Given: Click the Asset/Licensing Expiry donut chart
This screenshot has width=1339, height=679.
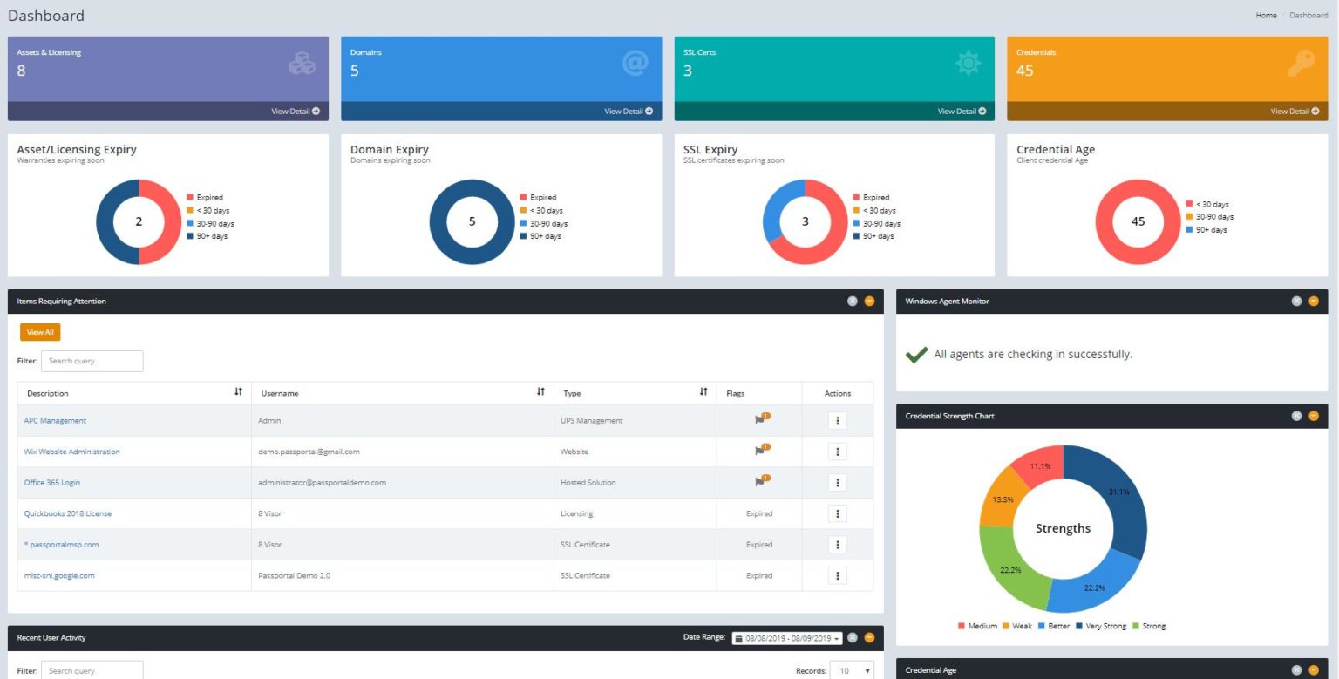Looking at the screenshot, I should coord(139,221).
